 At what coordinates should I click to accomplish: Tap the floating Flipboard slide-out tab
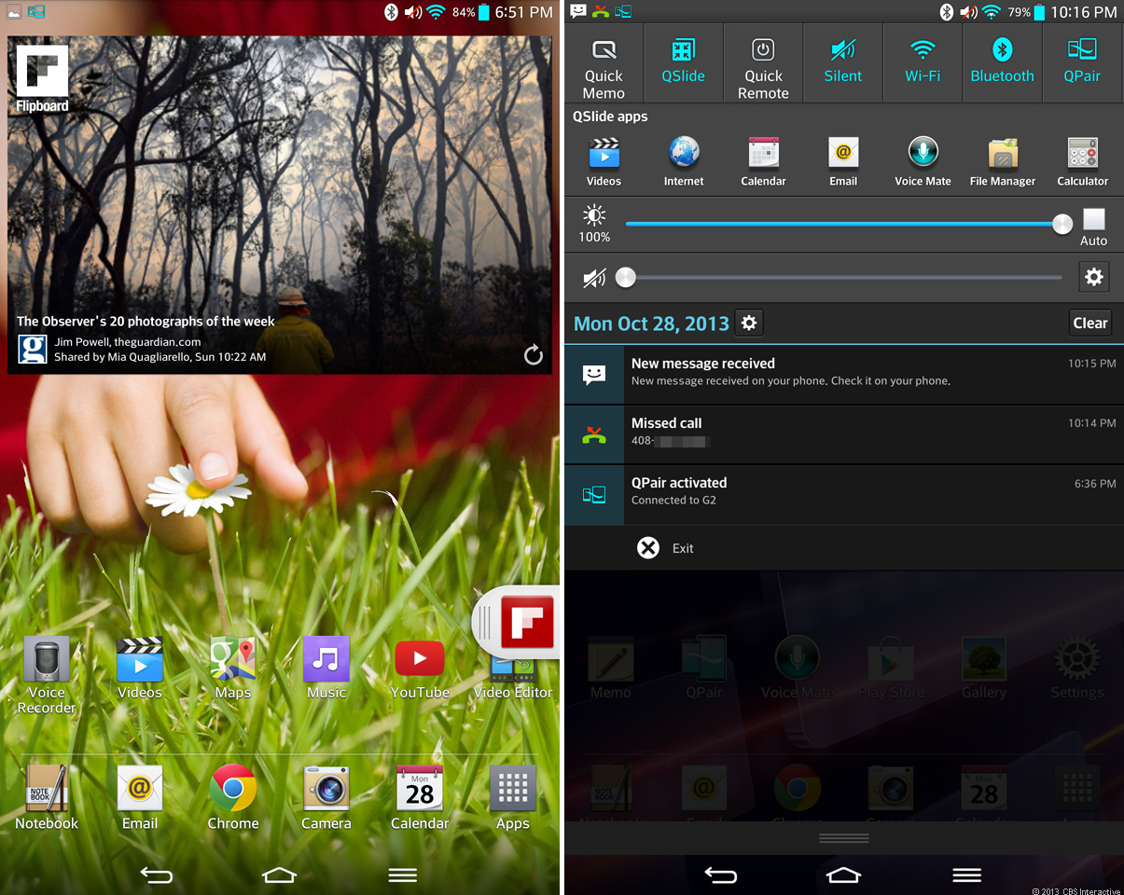tap(518, 622)
